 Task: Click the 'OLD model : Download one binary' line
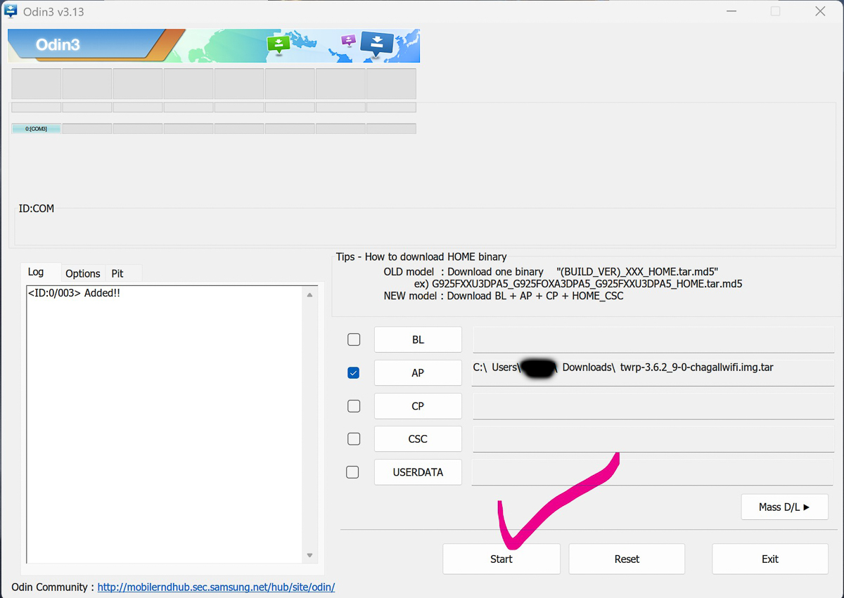(x=551, y=271)
